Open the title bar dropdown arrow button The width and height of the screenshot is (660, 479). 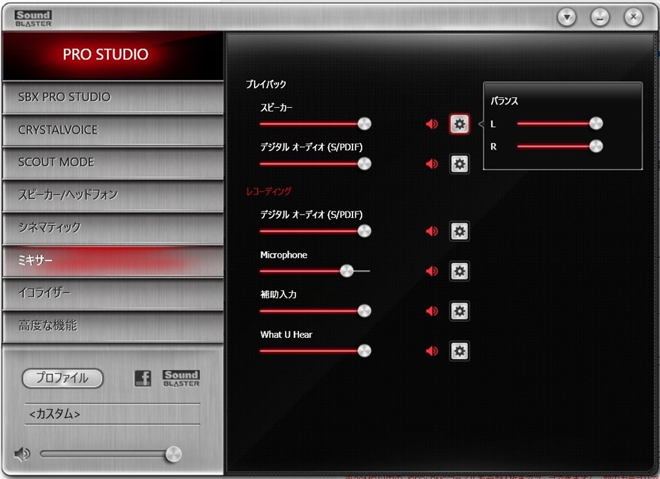coord(567,17)
